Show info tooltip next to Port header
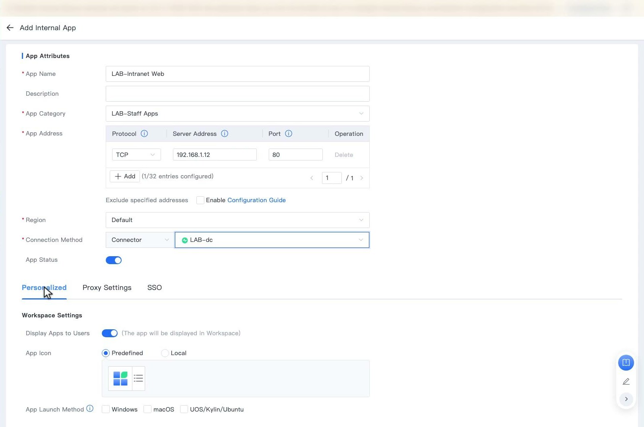The image size is (644, 427). coord(289,133)
